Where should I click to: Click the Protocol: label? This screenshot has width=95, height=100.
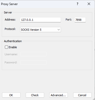[x=10, y=29]
